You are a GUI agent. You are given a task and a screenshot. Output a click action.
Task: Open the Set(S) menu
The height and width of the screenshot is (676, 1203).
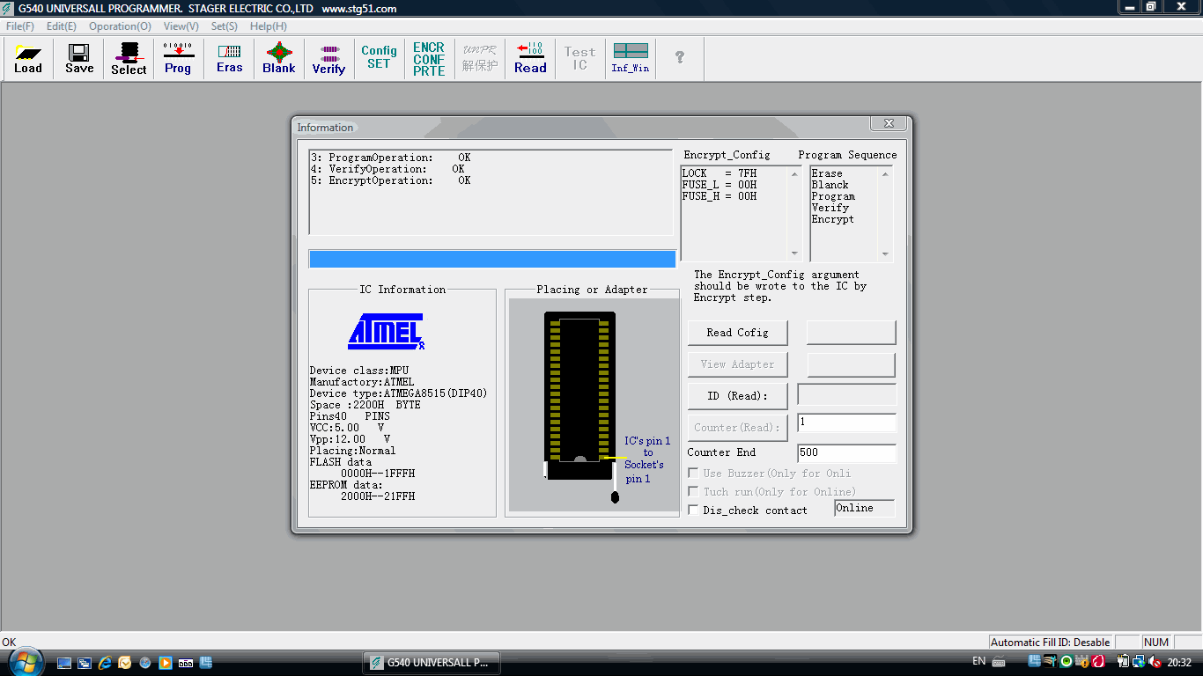point(224,26)
